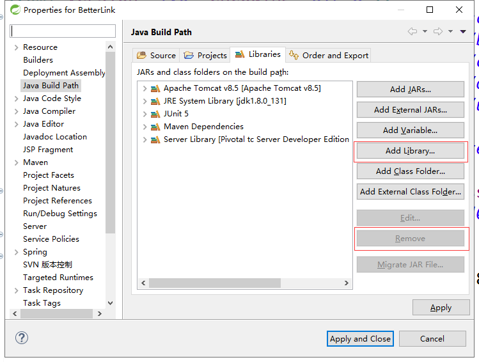Select Project Facets in the tree
The width and height of the screenshot is (479, 362).
pyautogui.click(x=49, y=175)
